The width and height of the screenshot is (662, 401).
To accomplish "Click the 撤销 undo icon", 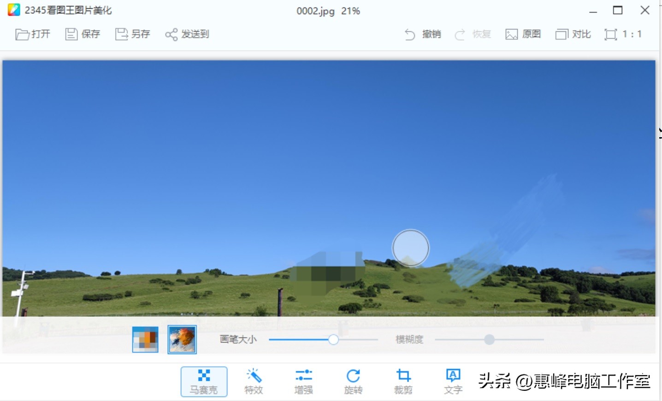I will pos(423,34).
